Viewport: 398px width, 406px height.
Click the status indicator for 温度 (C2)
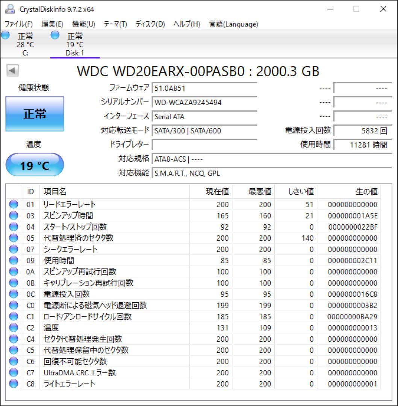coord(14,328)
